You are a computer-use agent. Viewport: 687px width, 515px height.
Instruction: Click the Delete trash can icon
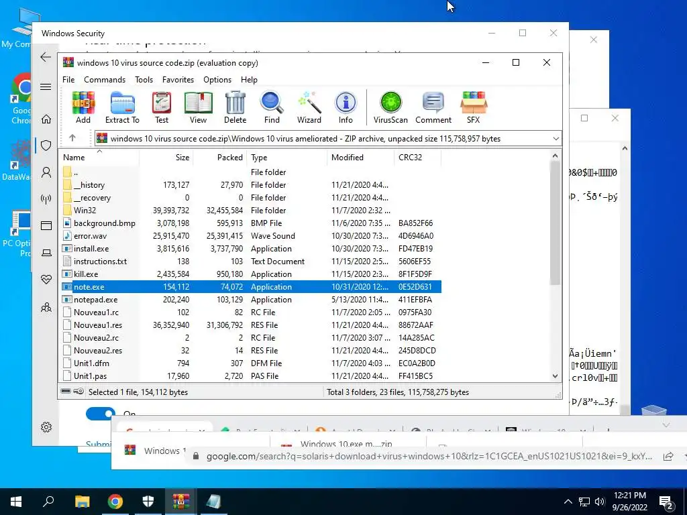(x=235, y=108)
